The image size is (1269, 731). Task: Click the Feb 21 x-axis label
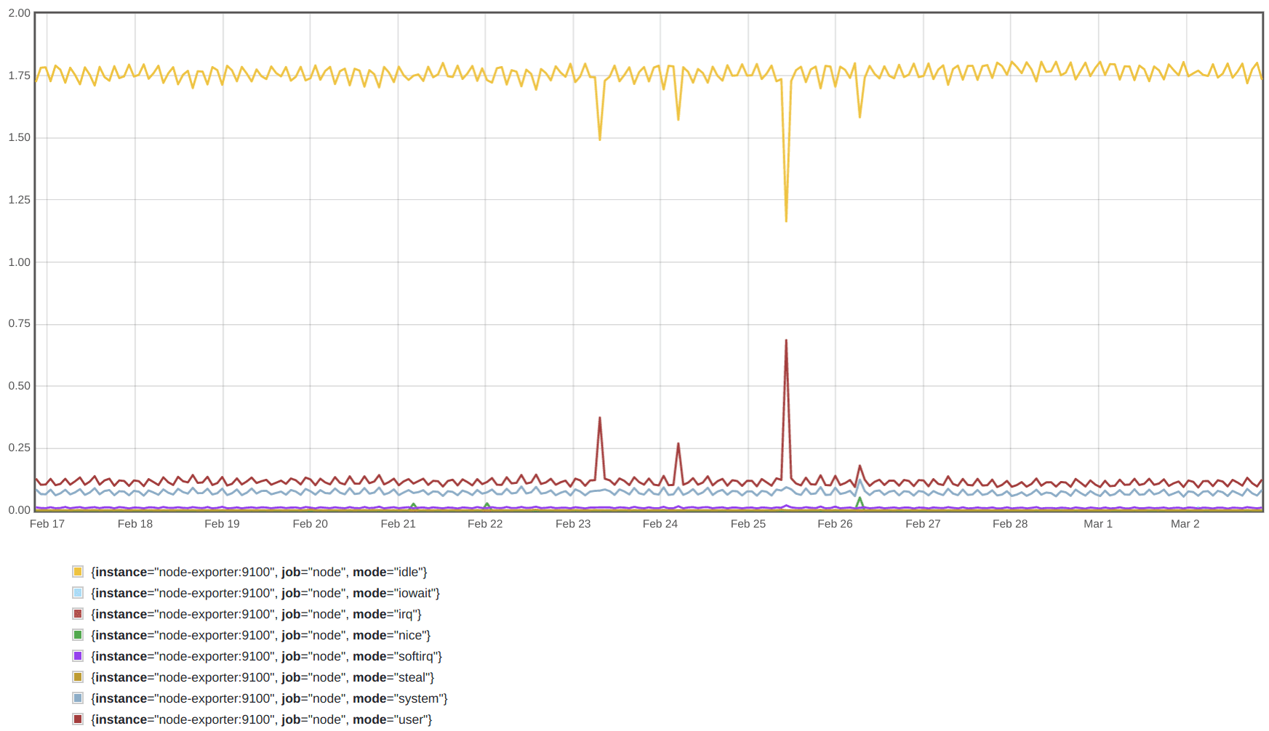pyautogui.click(x=399, y=524)
